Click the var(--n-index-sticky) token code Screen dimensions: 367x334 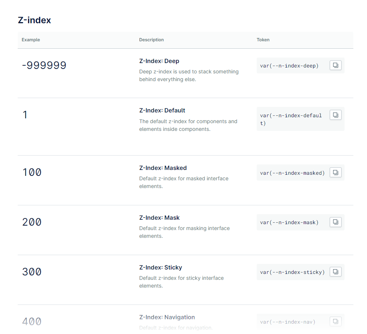(292, 272)
